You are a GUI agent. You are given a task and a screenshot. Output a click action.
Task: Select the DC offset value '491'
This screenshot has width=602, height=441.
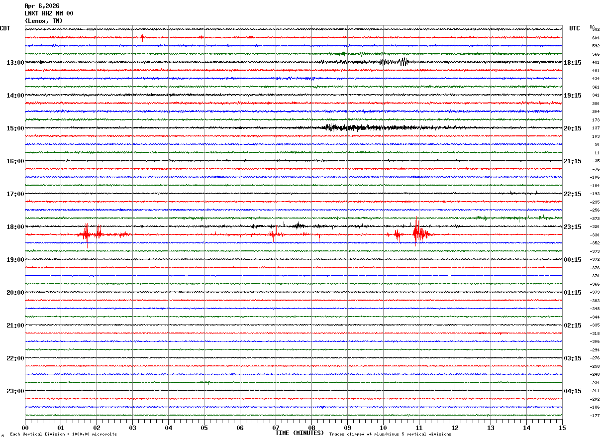[596, 63]
